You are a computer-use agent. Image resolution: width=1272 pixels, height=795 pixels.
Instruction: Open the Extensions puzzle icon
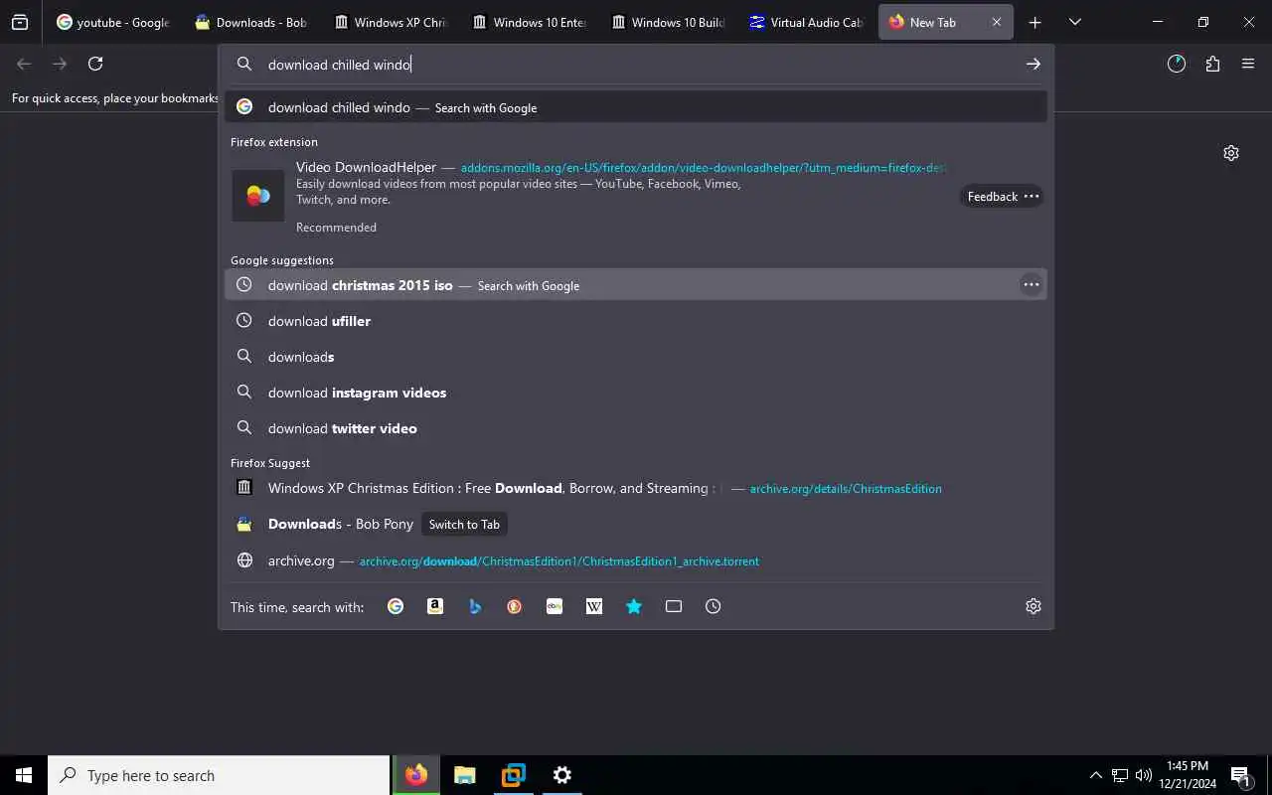tap(1212, 64)
